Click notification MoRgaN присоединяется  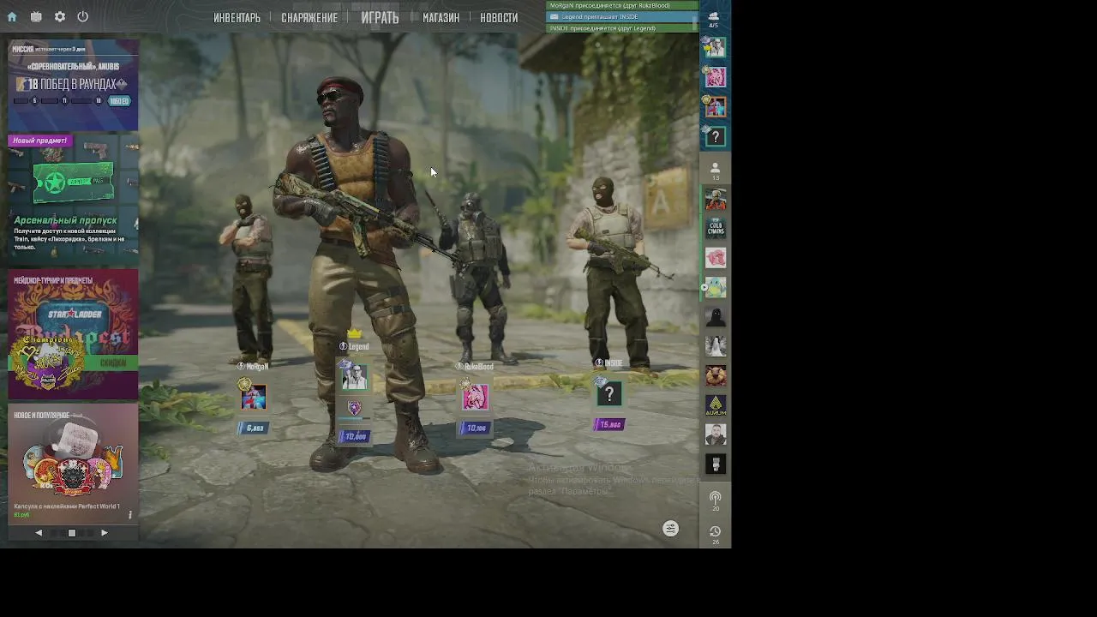622,6
